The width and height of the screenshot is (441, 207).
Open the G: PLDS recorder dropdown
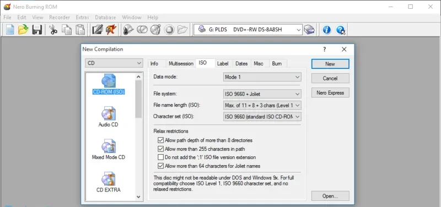[248, 30]
